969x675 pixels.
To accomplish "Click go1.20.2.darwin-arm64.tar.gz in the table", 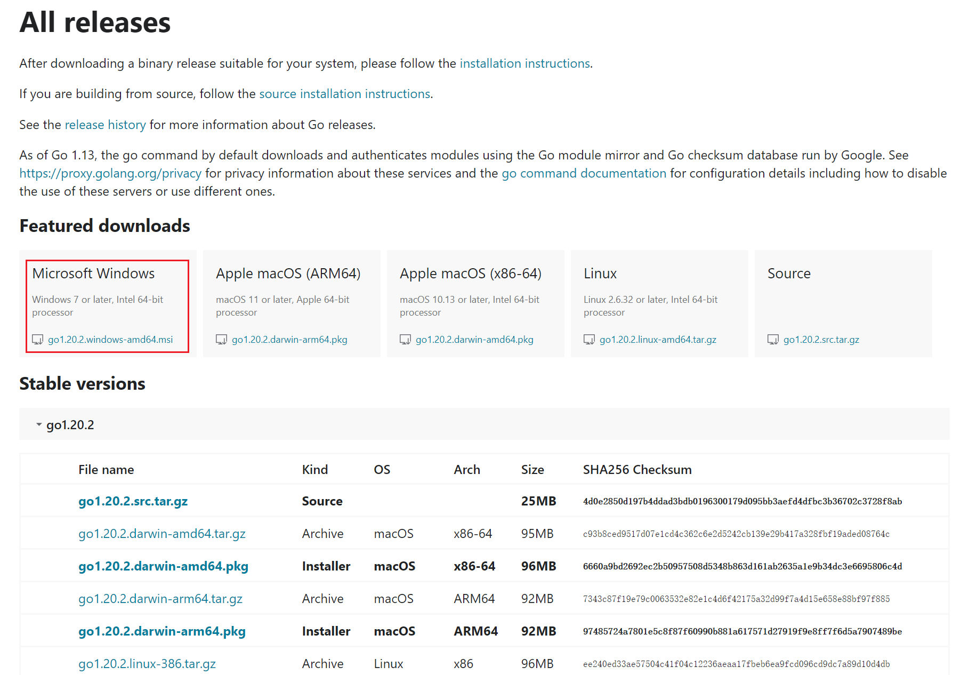I will point(160,599).
